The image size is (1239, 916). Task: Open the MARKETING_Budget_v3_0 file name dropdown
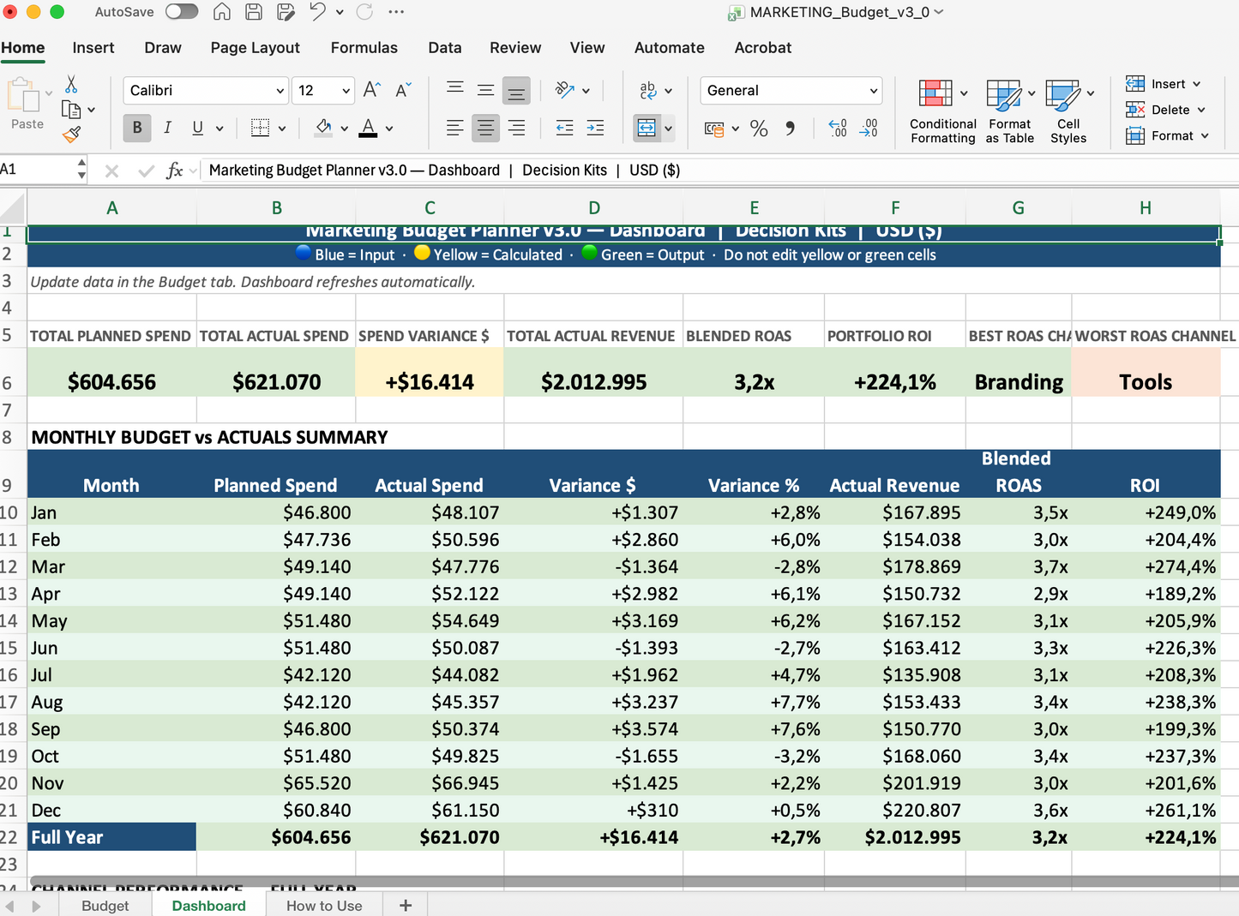[939, 12]
